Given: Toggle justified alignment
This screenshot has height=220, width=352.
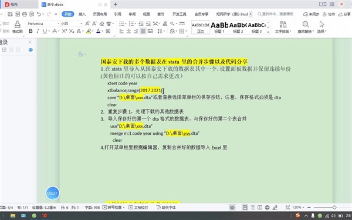Looking at the screenshot, I should point(143,31).
